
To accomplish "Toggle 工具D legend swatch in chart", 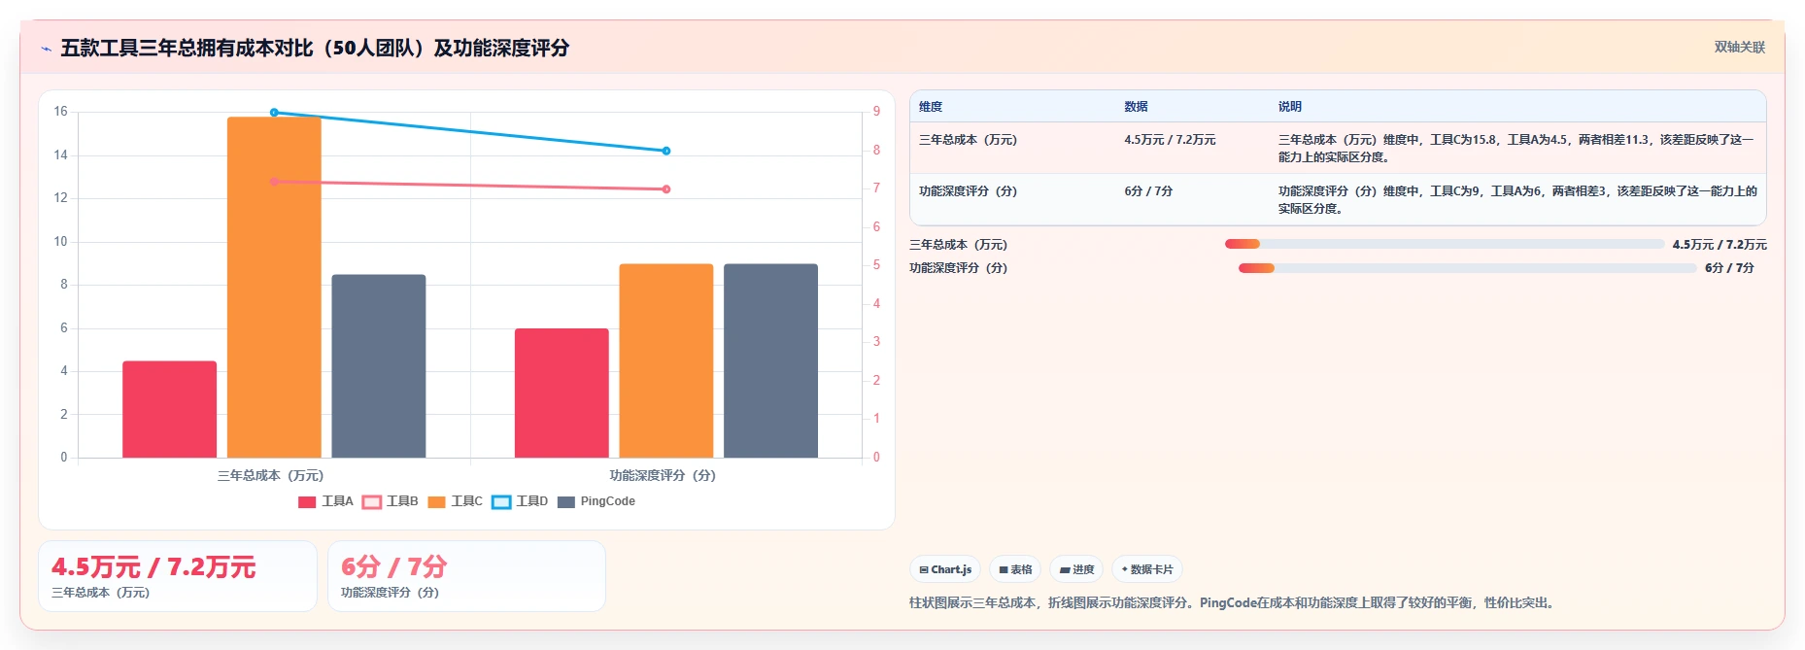I will [x=501, y=502].
